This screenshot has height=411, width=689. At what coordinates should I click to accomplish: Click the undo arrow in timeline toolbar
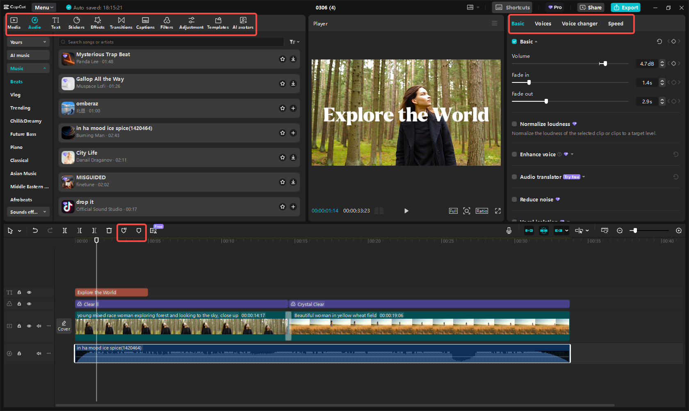(35, 231)
